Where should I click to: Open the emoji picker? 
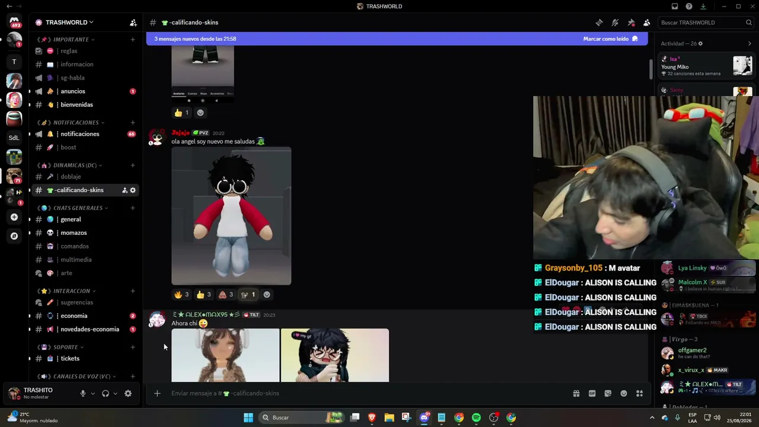tap(624, 393)
